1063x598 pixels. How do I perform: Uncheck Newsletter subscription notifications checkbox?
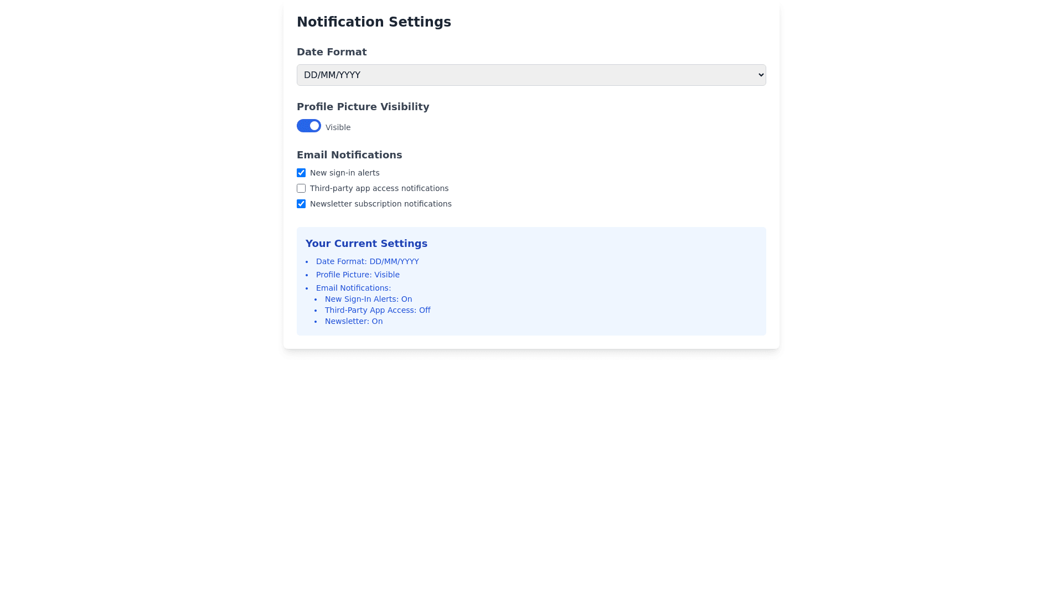(x=301, y=204)
